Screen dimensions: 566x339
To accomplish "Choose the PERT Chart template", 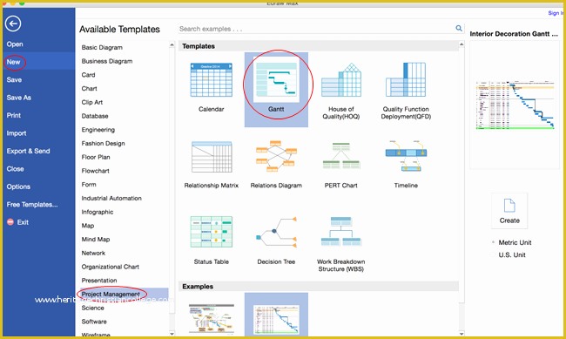I will [x=341, y=156].
